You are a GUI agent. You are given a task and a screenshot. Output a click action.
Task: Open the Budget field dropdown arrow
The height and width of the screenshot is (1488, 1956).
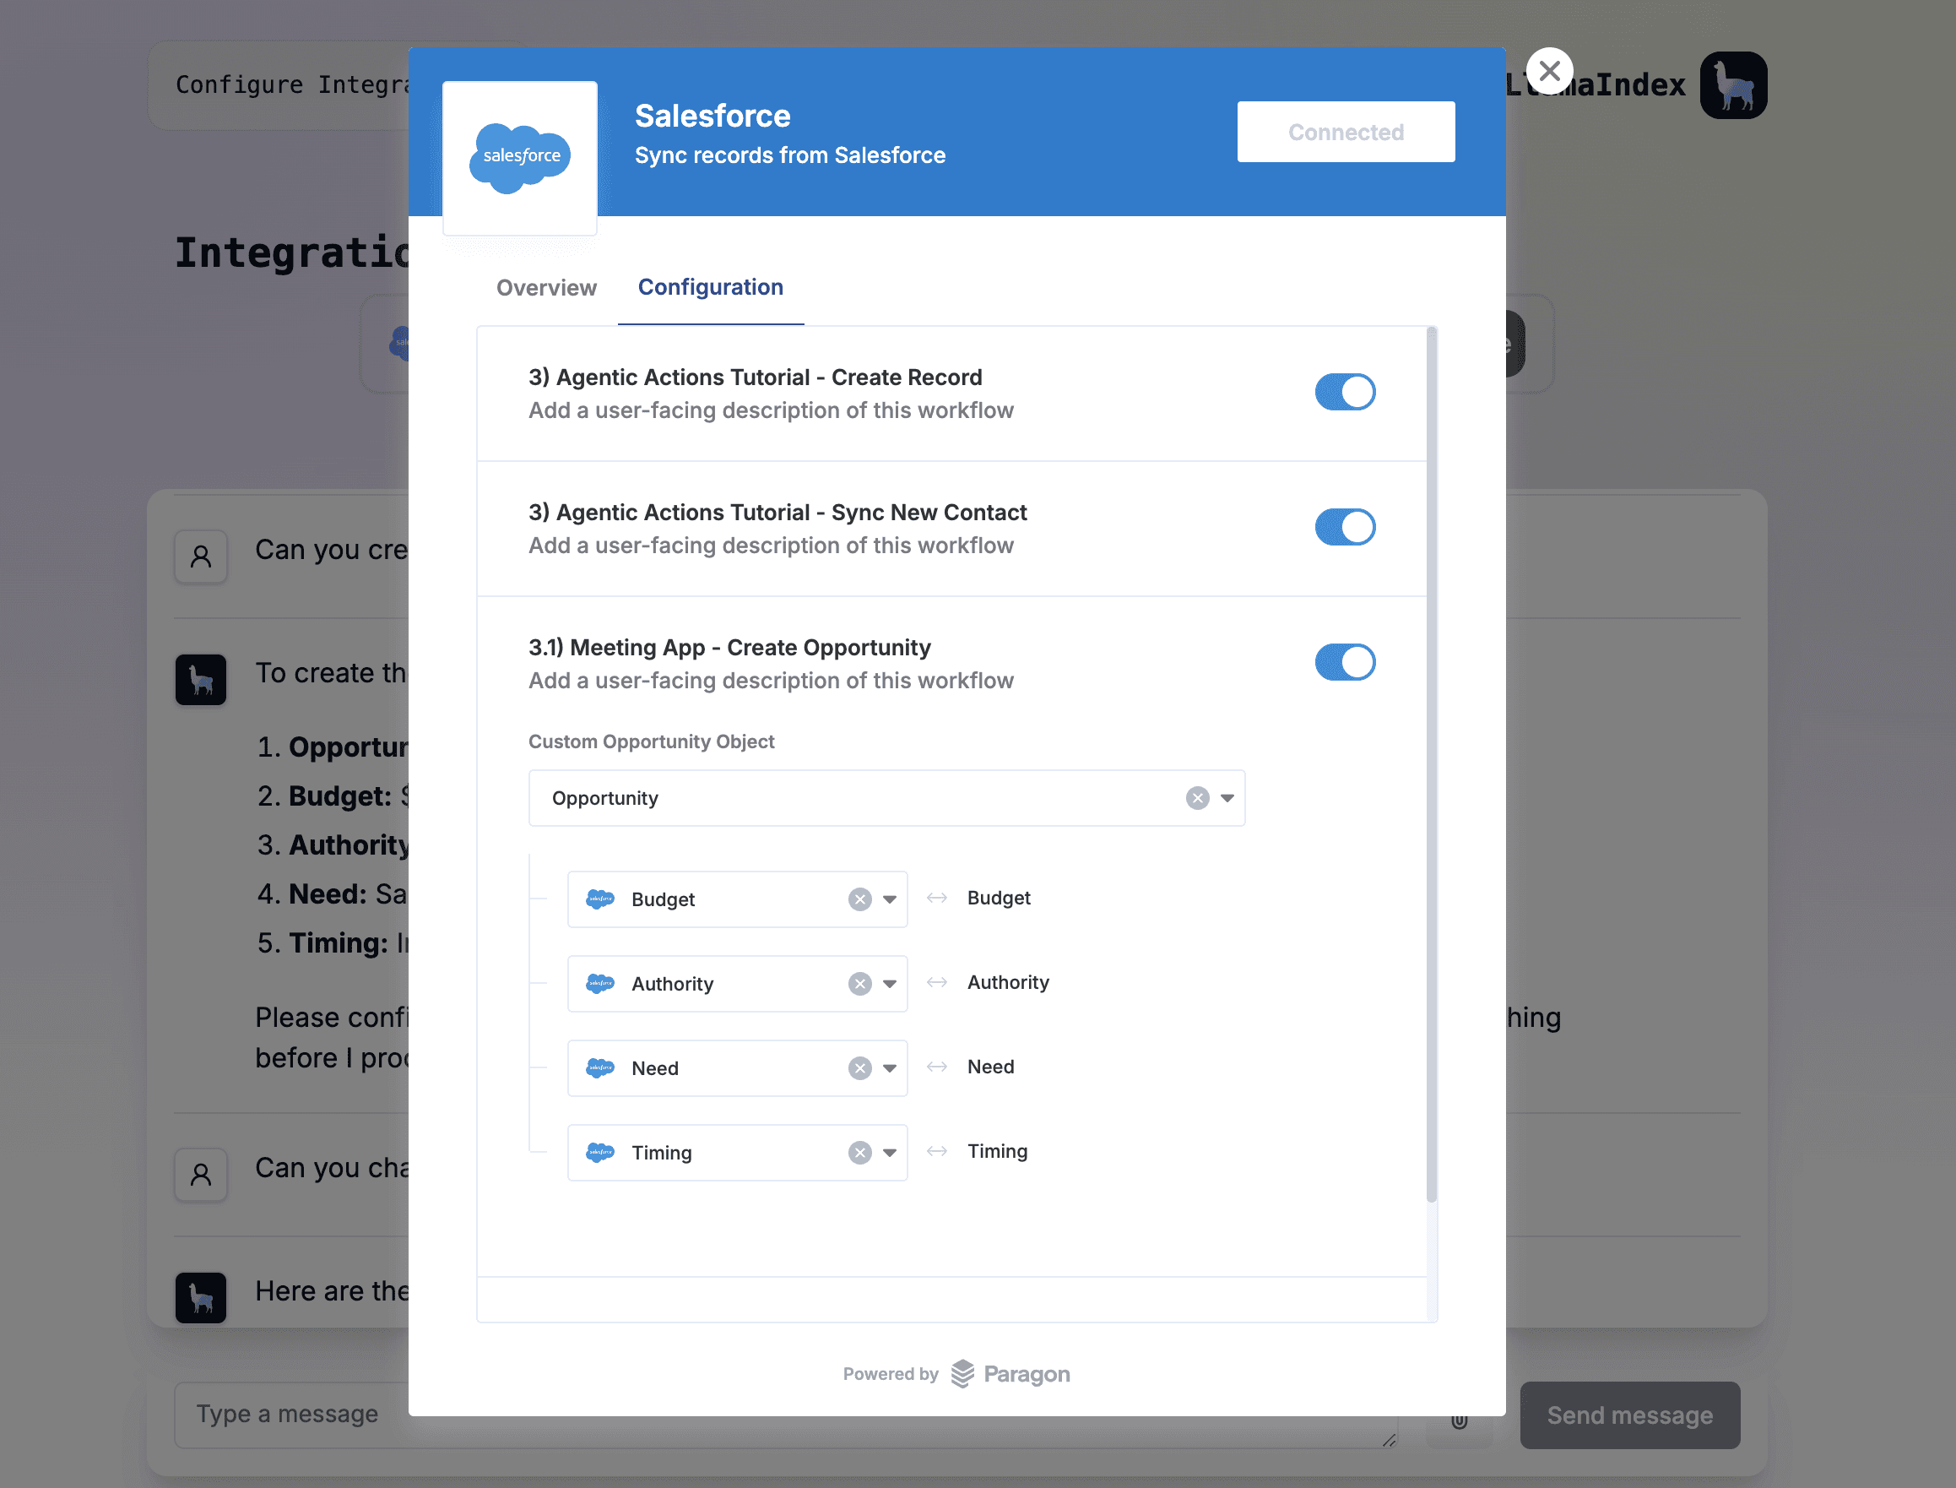tap(889, 899)
